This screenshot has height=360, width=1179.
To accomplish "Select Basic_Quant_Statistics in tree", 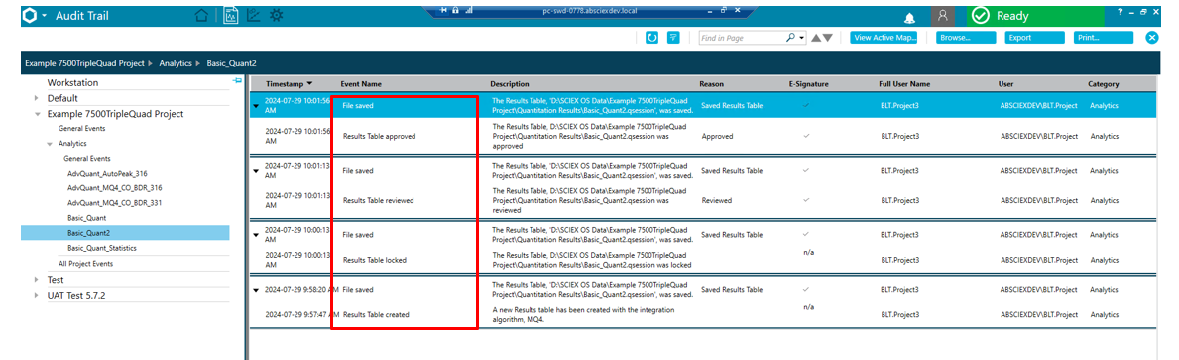I will point(102,248).
